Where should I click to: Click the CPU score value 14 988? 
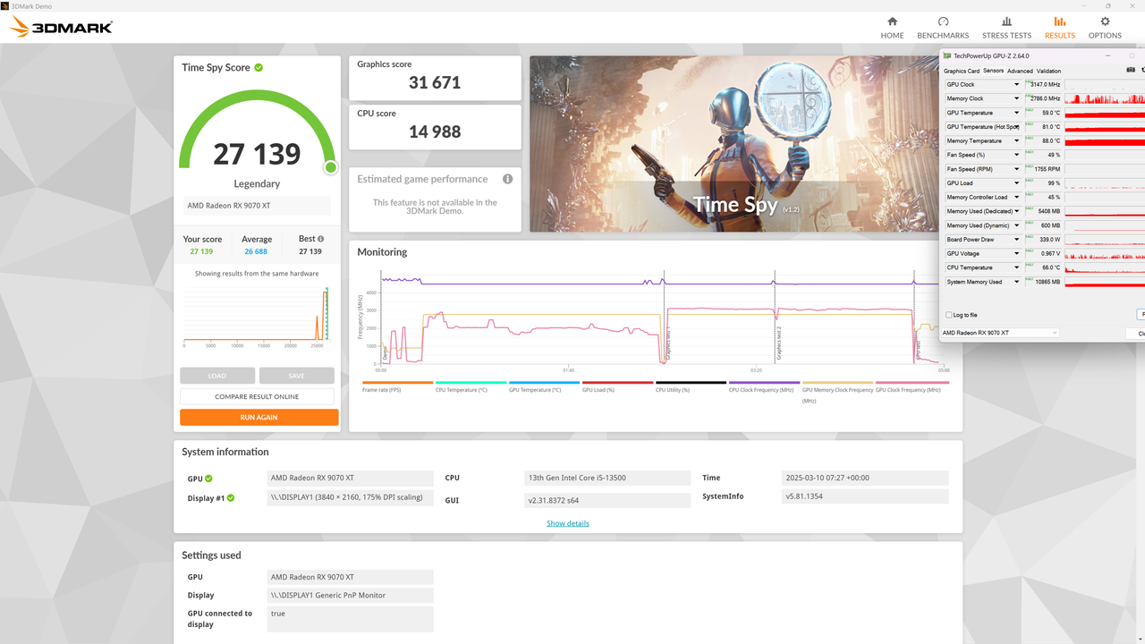tap(435, 131)
